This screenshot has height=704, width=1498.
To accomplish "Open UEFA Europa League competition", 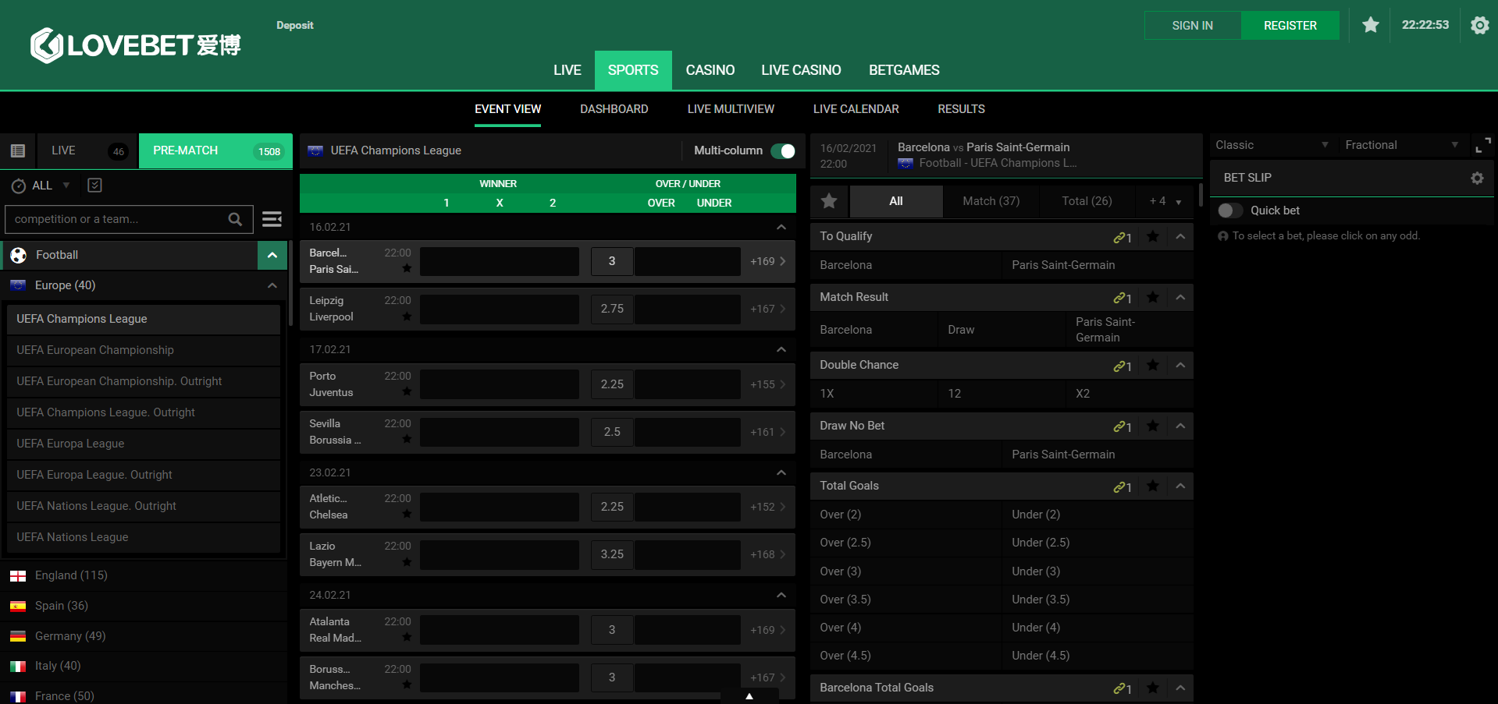I will (144, 444).
